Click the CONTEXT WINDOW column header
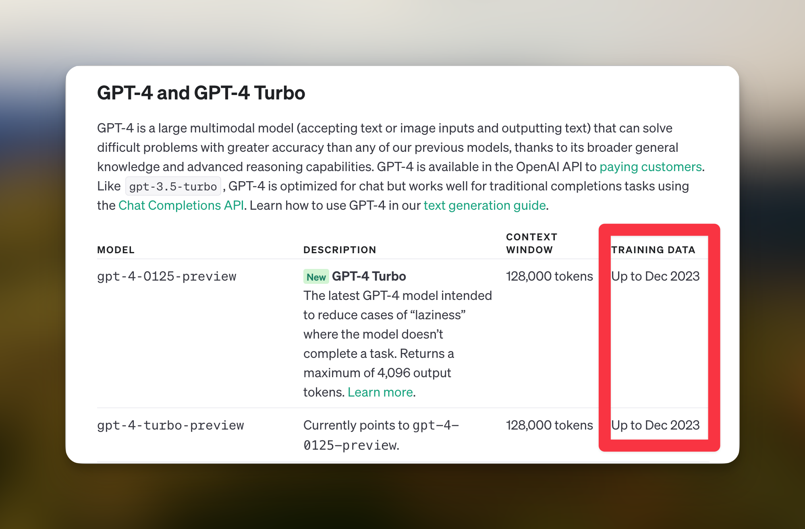 [x=531, y=244]
